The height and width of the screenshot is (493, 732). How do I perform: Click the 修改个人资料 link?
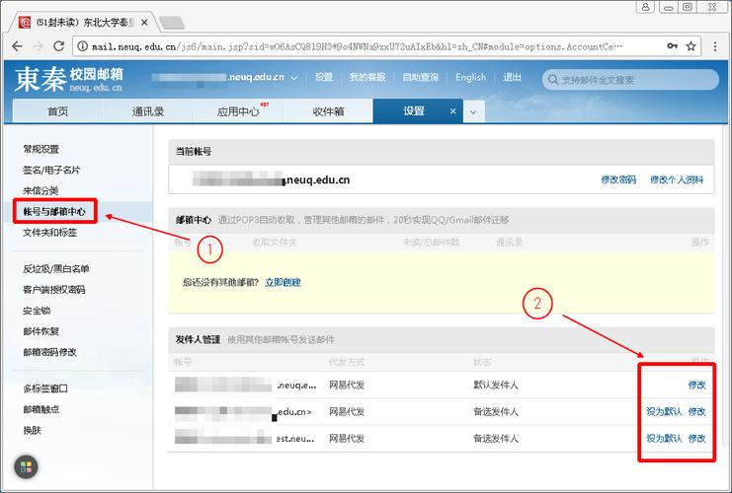677,179
